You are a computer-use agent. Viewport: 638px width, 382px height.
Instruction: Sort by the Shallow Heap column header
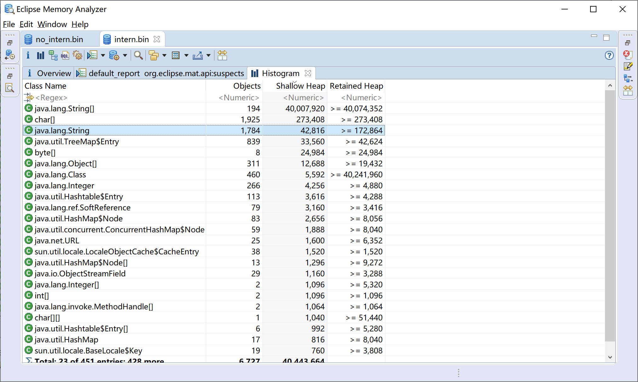tap(295, 86)
